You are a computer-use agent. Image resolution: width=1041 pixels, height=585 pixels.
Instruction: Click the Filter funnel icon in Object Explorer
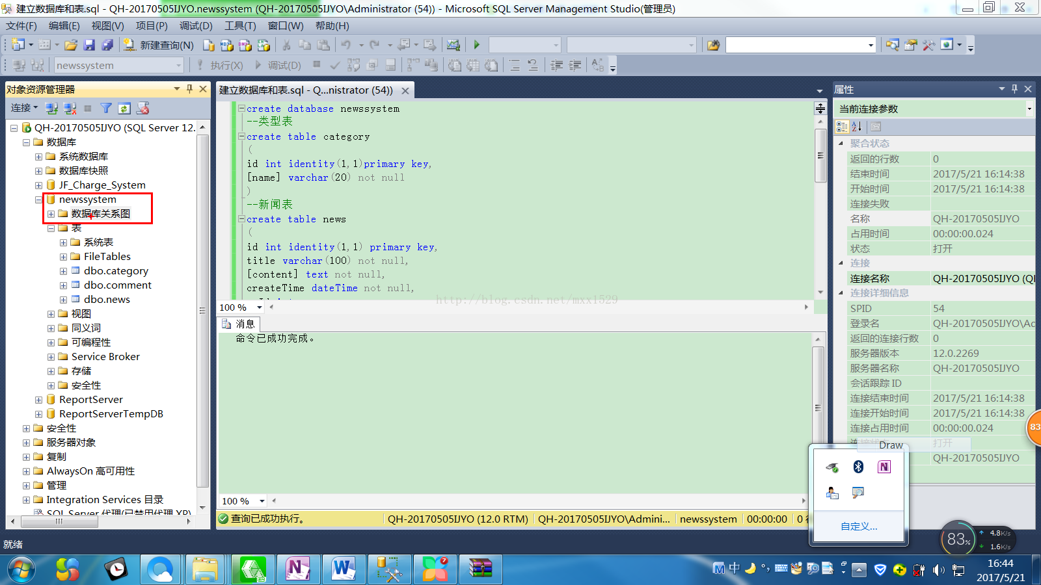[106, 108]
